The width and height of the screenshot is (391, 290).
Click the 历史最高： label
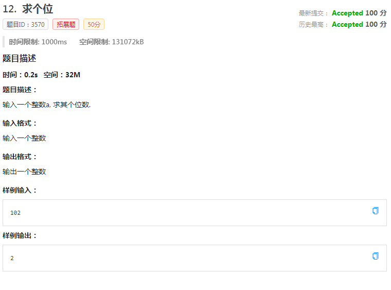(x=313, y=25)
